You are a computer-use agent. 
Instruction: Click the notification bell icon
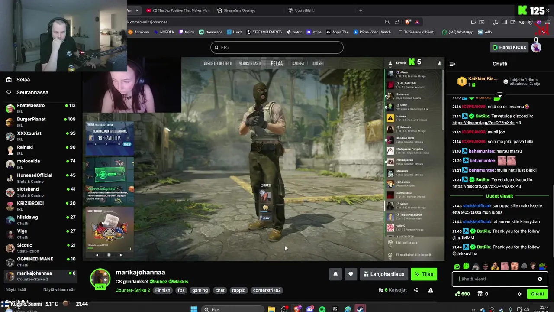tap(335, 274)
